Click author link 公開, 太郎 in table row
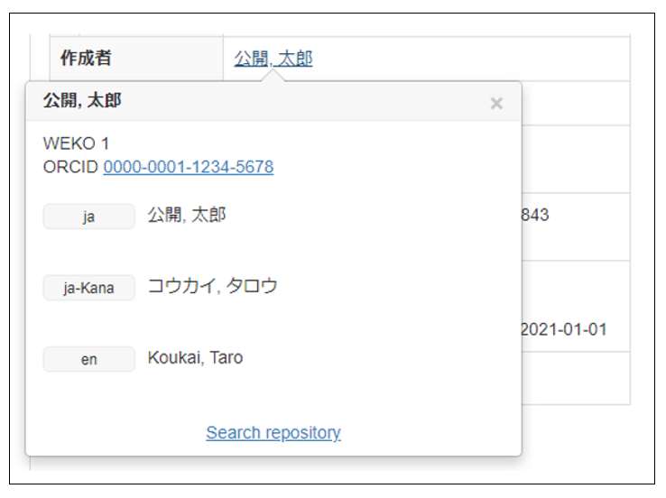666x498 pixels. click(x=273, y=59)
